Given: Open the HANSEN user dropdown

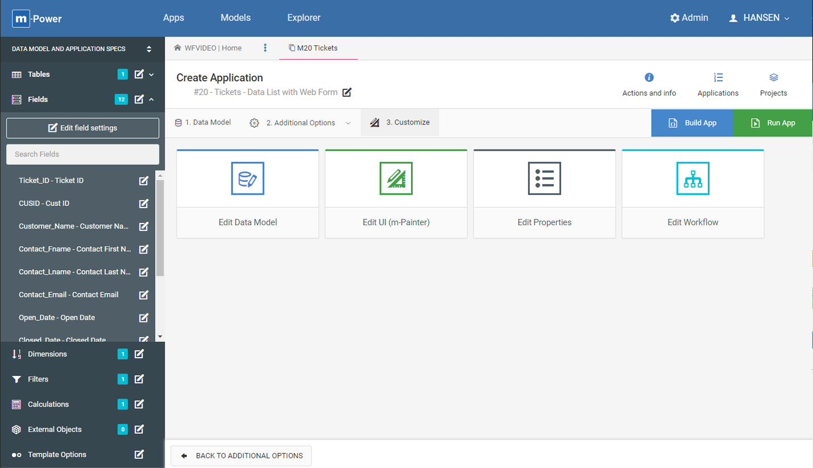Looking at the screenshot, I should tap(759, 18).
